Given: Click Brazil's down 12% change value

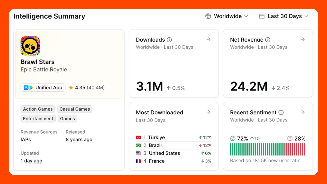Looking at the screenshot, I should point(205,145).
